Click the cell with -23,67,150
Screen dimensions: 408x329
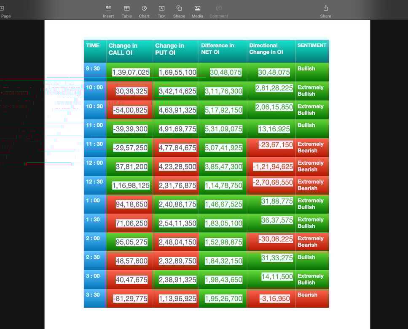click(x=271, y=147)
